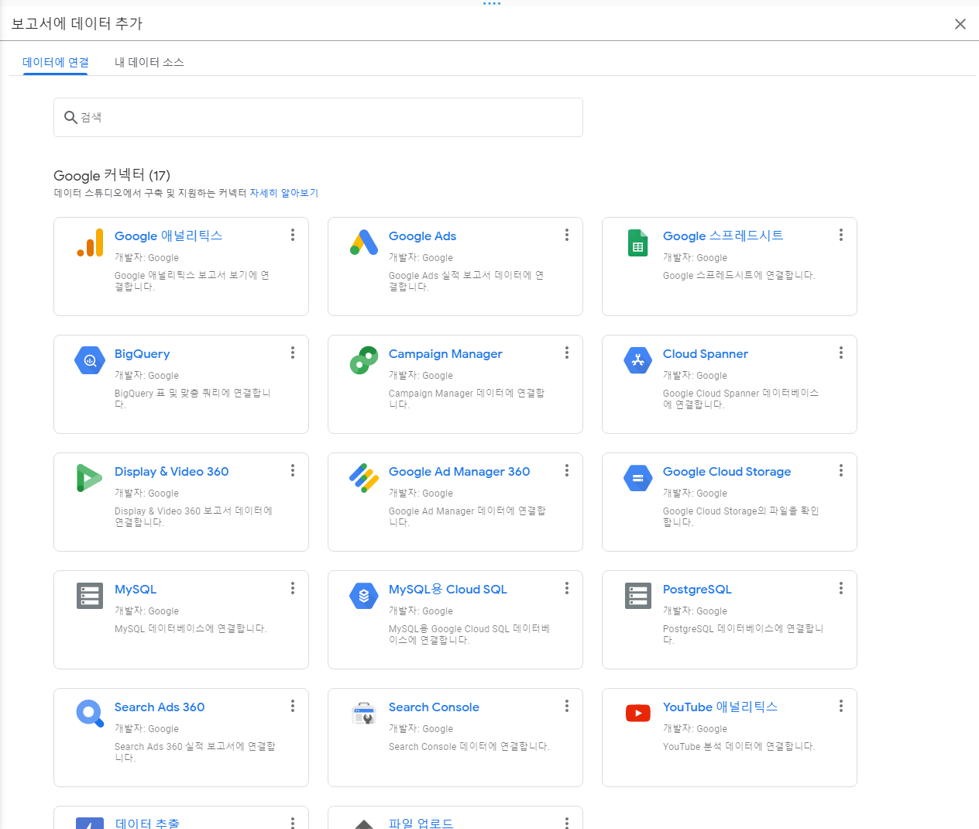Screen dimensions: 979x829
Task: Switch to the 데이터에 연결 tab
Action: pyautogui.click(x=55, y=62)
